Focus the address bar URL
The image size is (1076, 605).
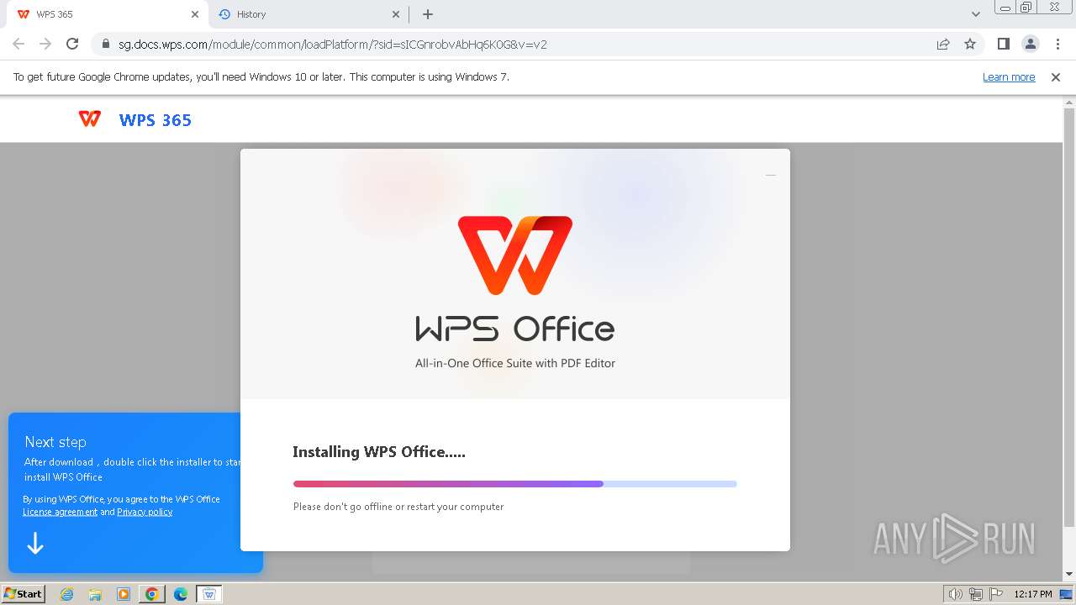[332, 45]
